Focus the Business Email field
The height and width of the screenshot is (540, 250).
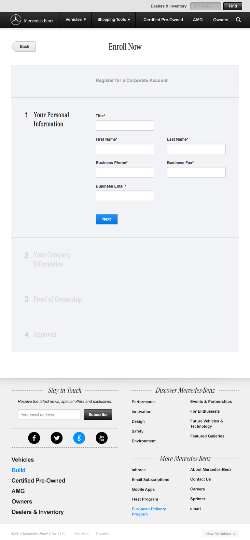point(125,196)
